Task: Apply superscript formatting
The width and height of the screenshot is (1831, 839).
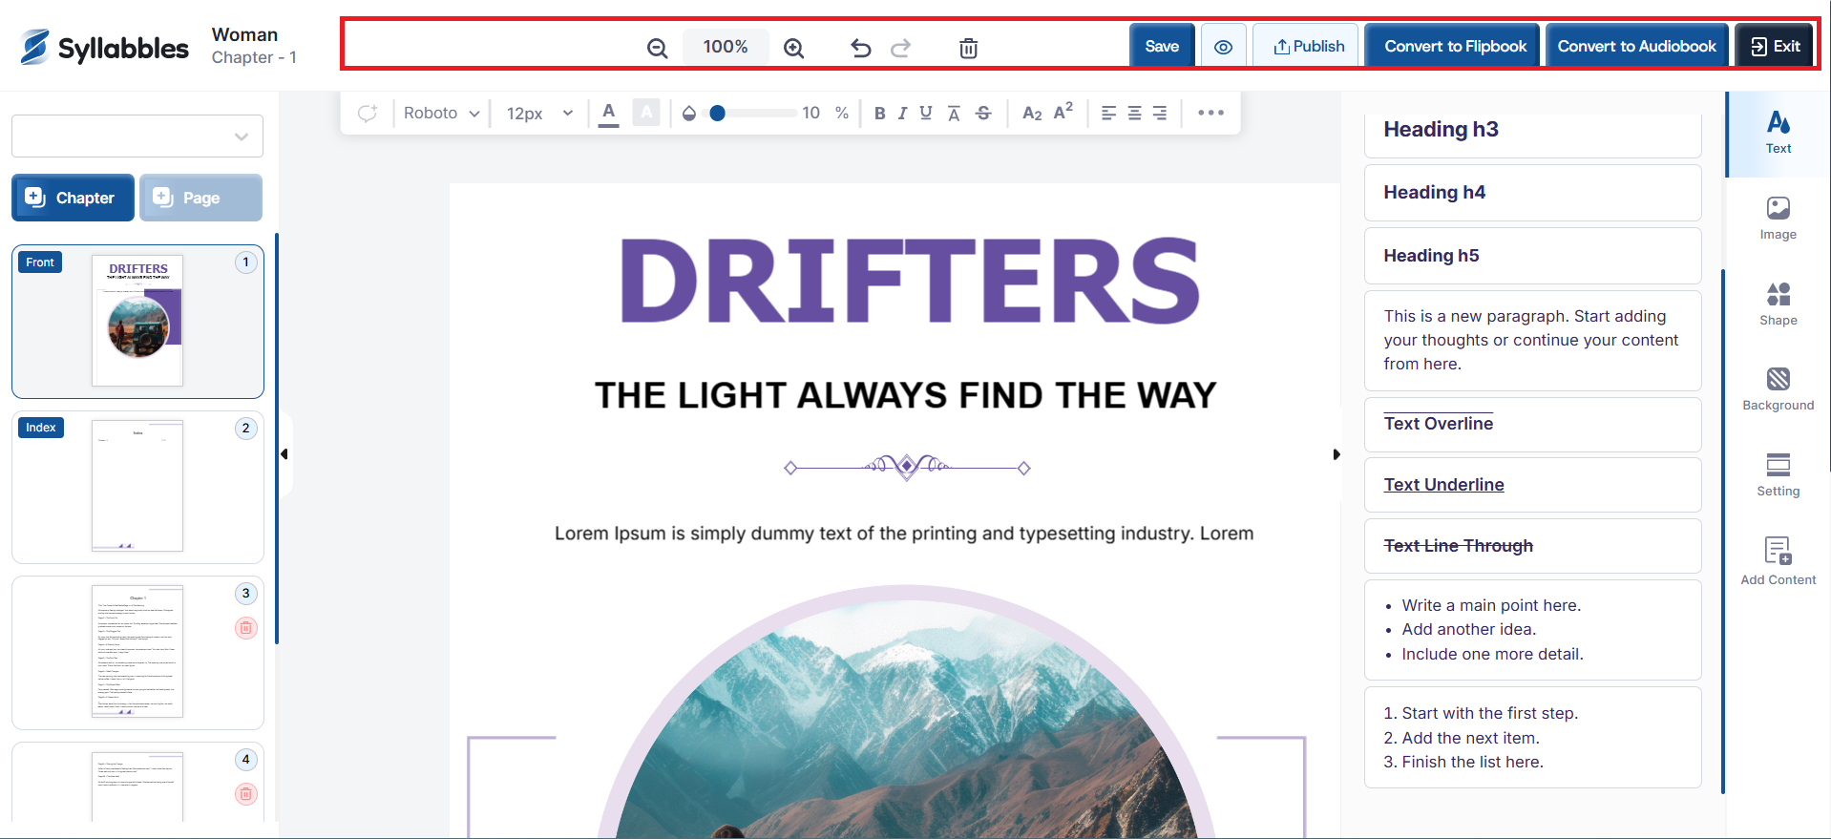Action: pos(1063,112)
